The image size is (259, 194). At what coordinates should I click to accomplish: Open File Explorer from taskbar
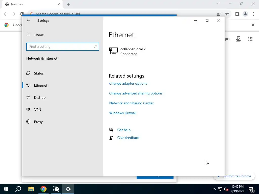pyautogui.click(x=31, y=189)
